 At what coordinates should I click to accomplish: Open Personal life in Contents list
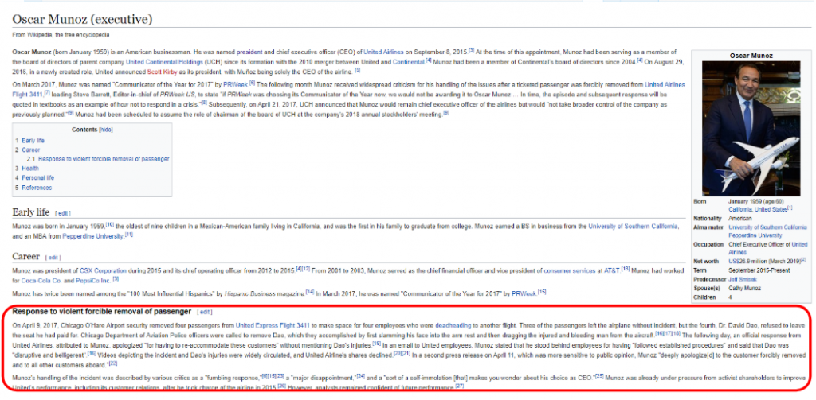pyautogui.click(x=38, y=177)
